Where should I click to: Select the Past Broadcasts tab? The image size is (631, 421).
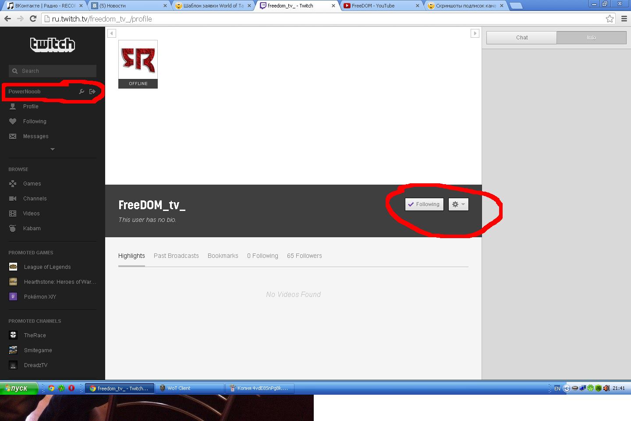[x=176, y=256]
